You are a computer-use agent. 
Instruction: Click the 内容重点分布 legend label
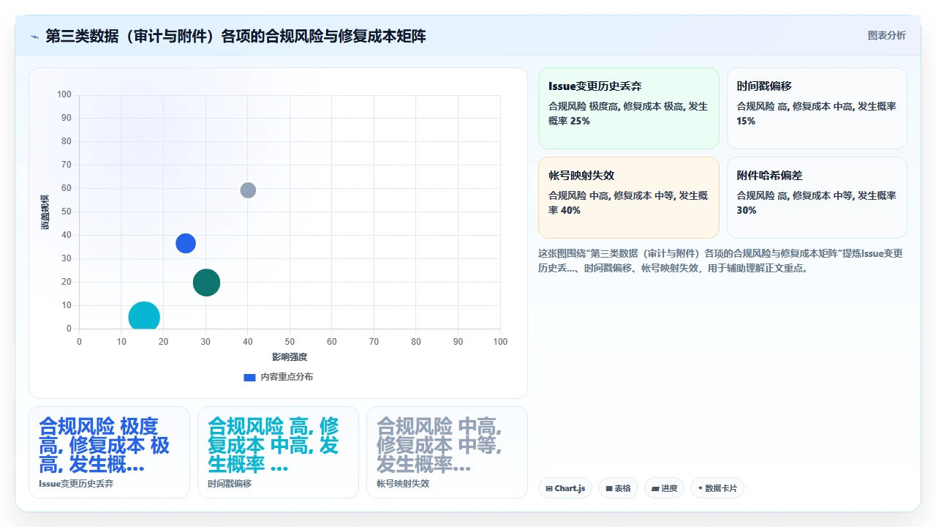pyautogui.click(x=287, y=377)
